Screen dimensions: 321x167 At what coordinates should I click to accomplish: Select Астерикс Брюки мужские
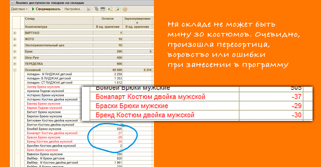point(45,95)
